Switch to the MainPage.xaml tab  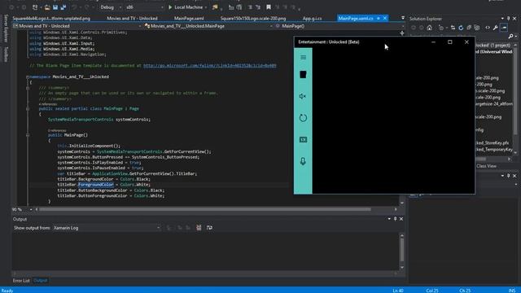coord(189,18)
